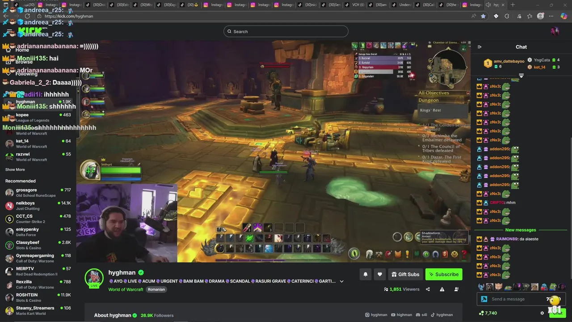Click the YngCata leaderboard entry
572x322 pixels.
tap(543, 60)
